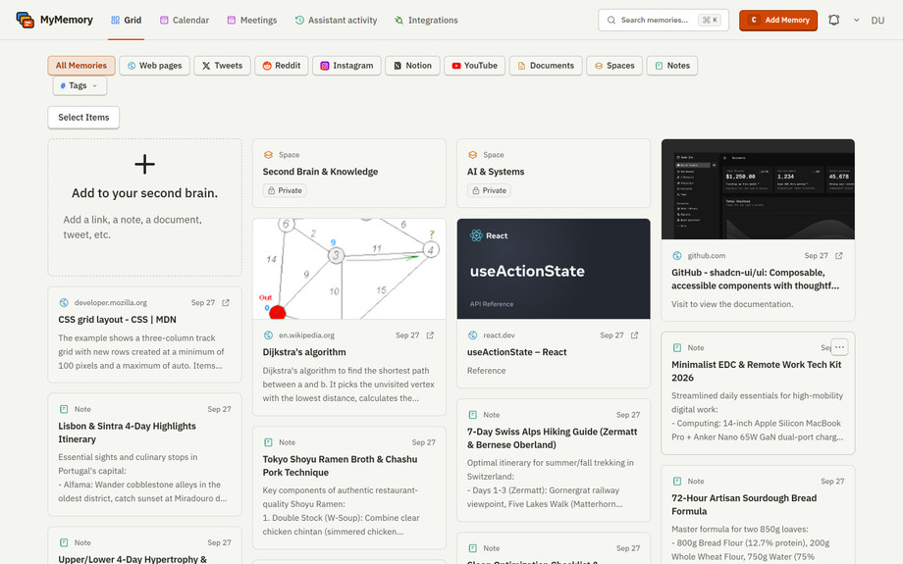Screen dimensions: 903x564
Task: Open Lisbon & Sintra 4-Day Highlights Itinerary note
Action: click(x=144, y=455)
